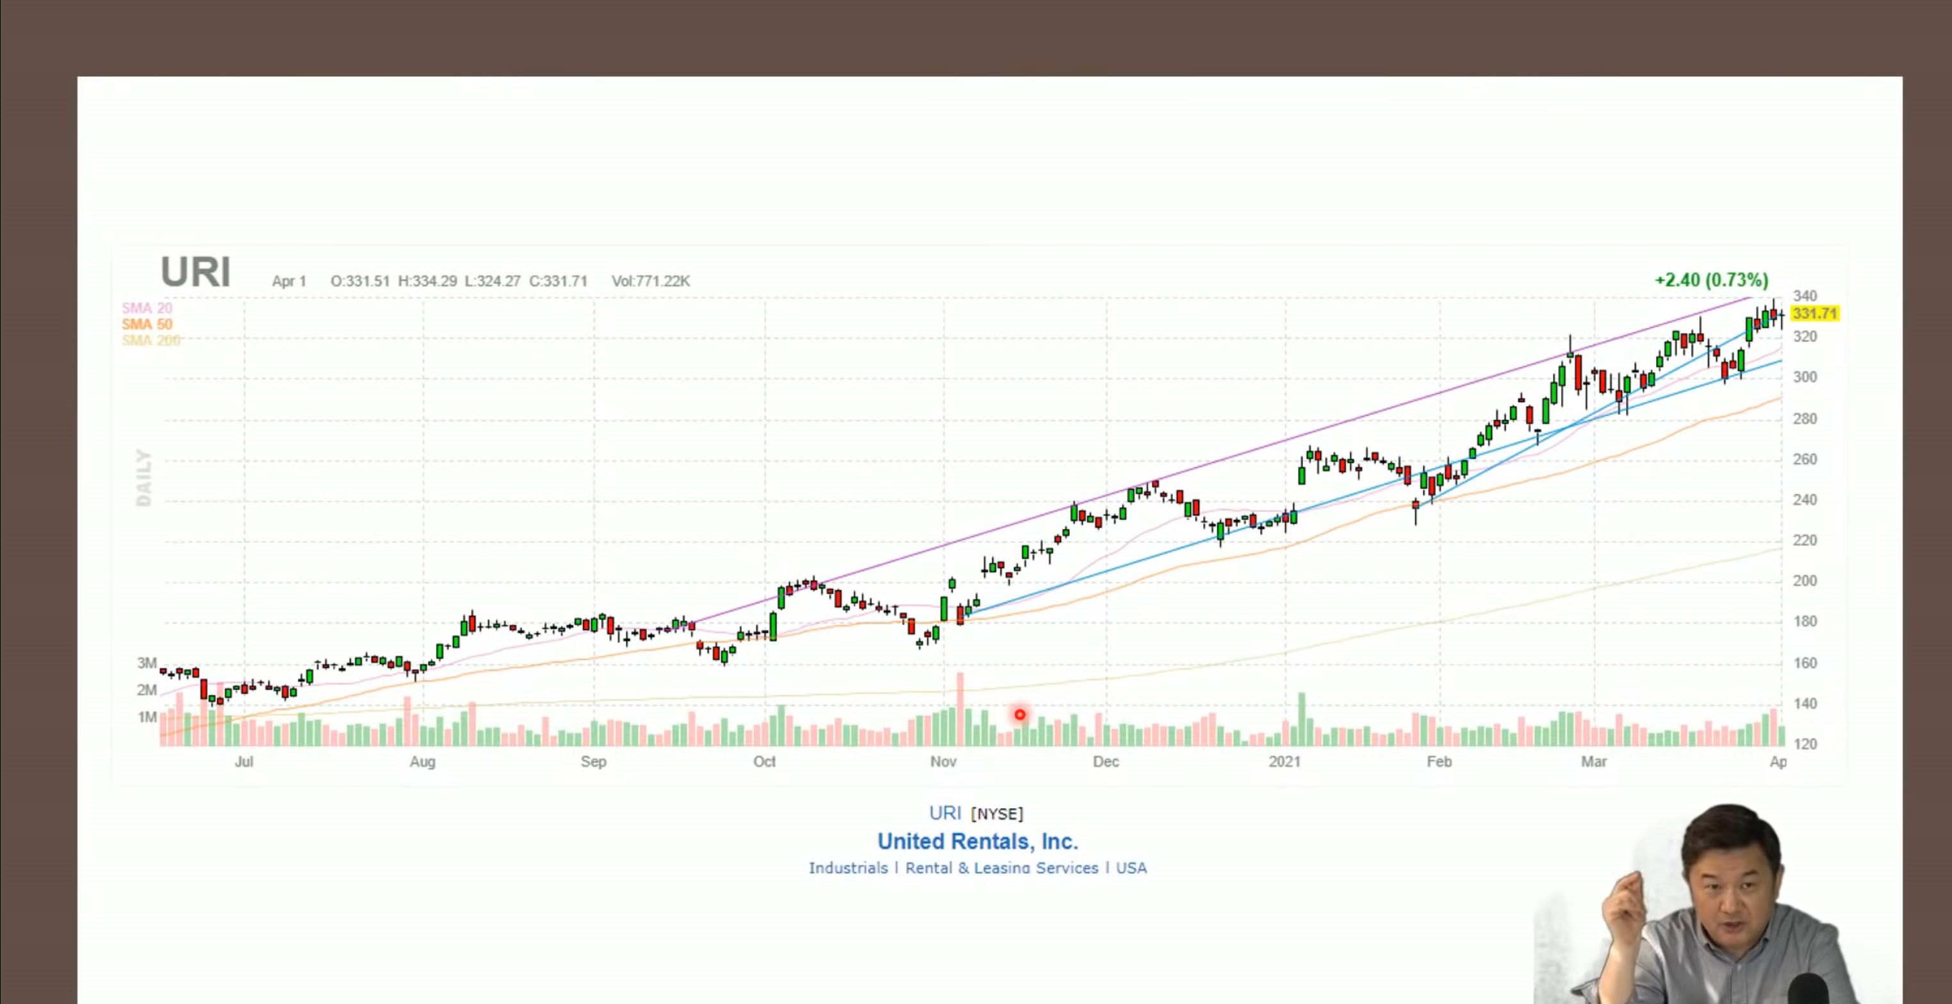The height and width of the screenshot is (1004, 1952).
Task: Click the red laser pointer dot
Action: [1020, 714]
